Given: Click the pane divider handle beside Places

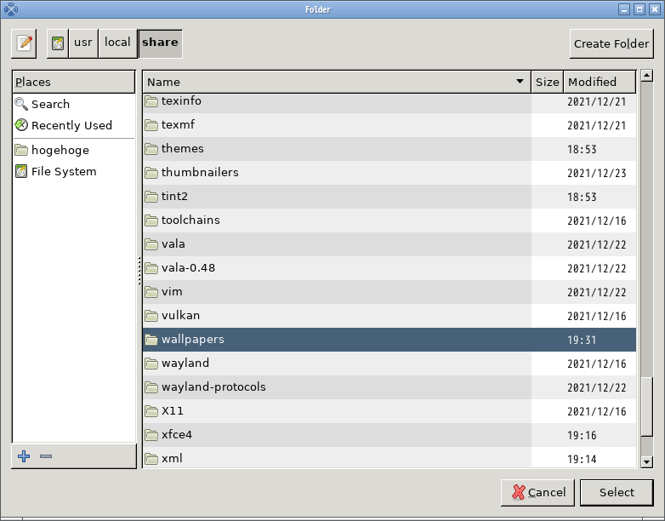Looking at the screenshot, I should [x=139, y=271].
